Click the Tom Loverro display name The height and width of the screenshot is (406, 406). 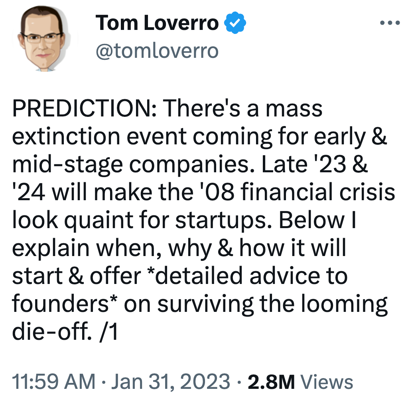click(x=157, y=23)
